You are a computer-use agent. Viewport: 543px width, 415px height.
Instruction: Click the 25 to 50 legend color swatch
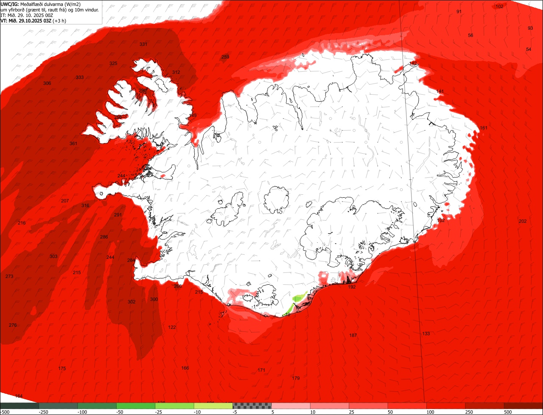[x=368, y=406]
